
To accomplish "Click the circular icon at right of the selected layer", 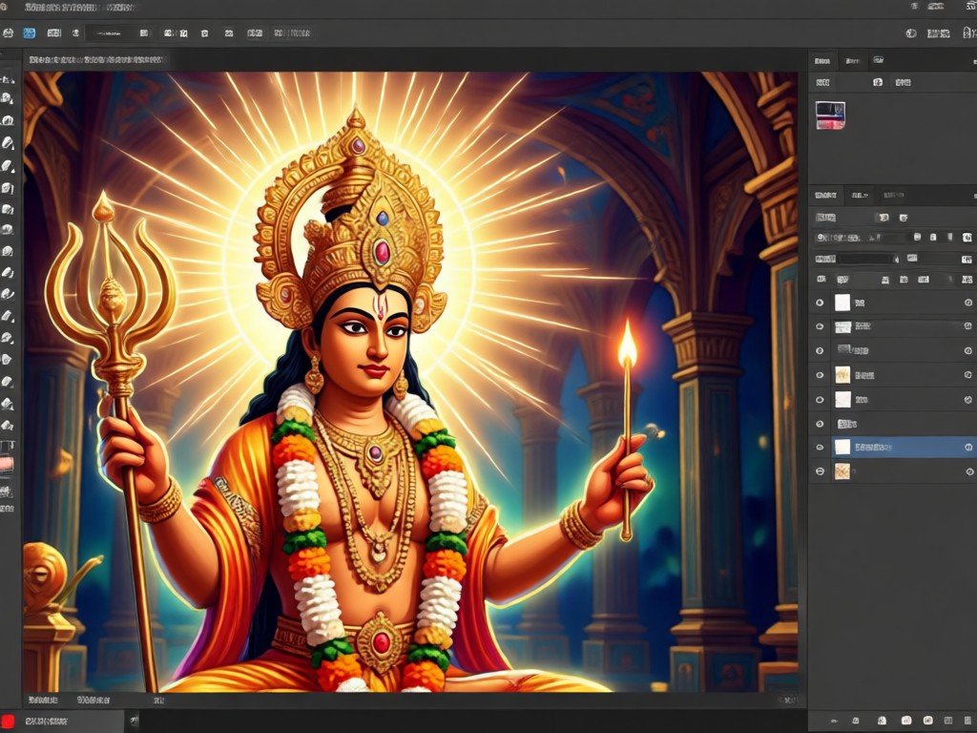I will point(969,448).
